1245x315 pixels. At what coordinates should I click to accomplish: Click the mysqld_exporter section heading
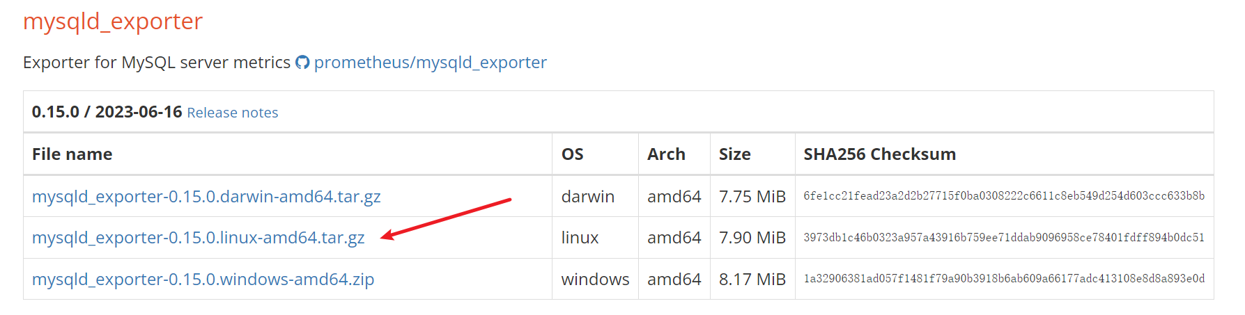click(x=113, y=22)
